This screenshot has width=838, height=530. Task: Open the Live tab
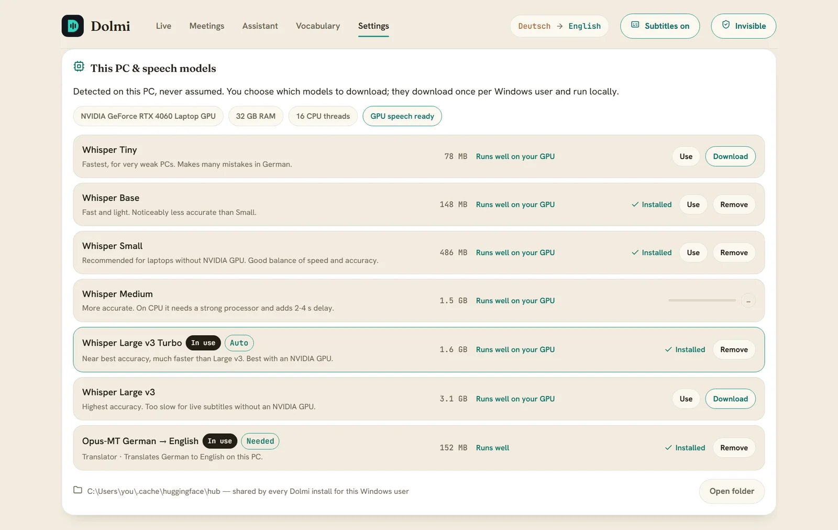[x=163, y=26]
